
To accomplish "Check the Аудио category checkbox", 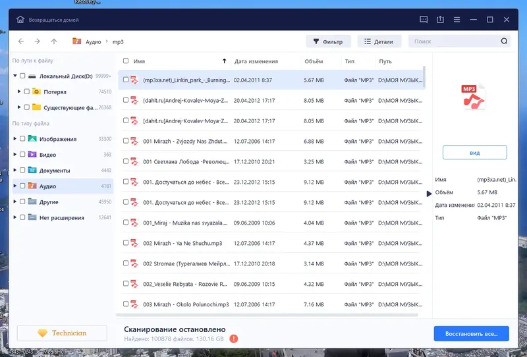I will point(22,186).
